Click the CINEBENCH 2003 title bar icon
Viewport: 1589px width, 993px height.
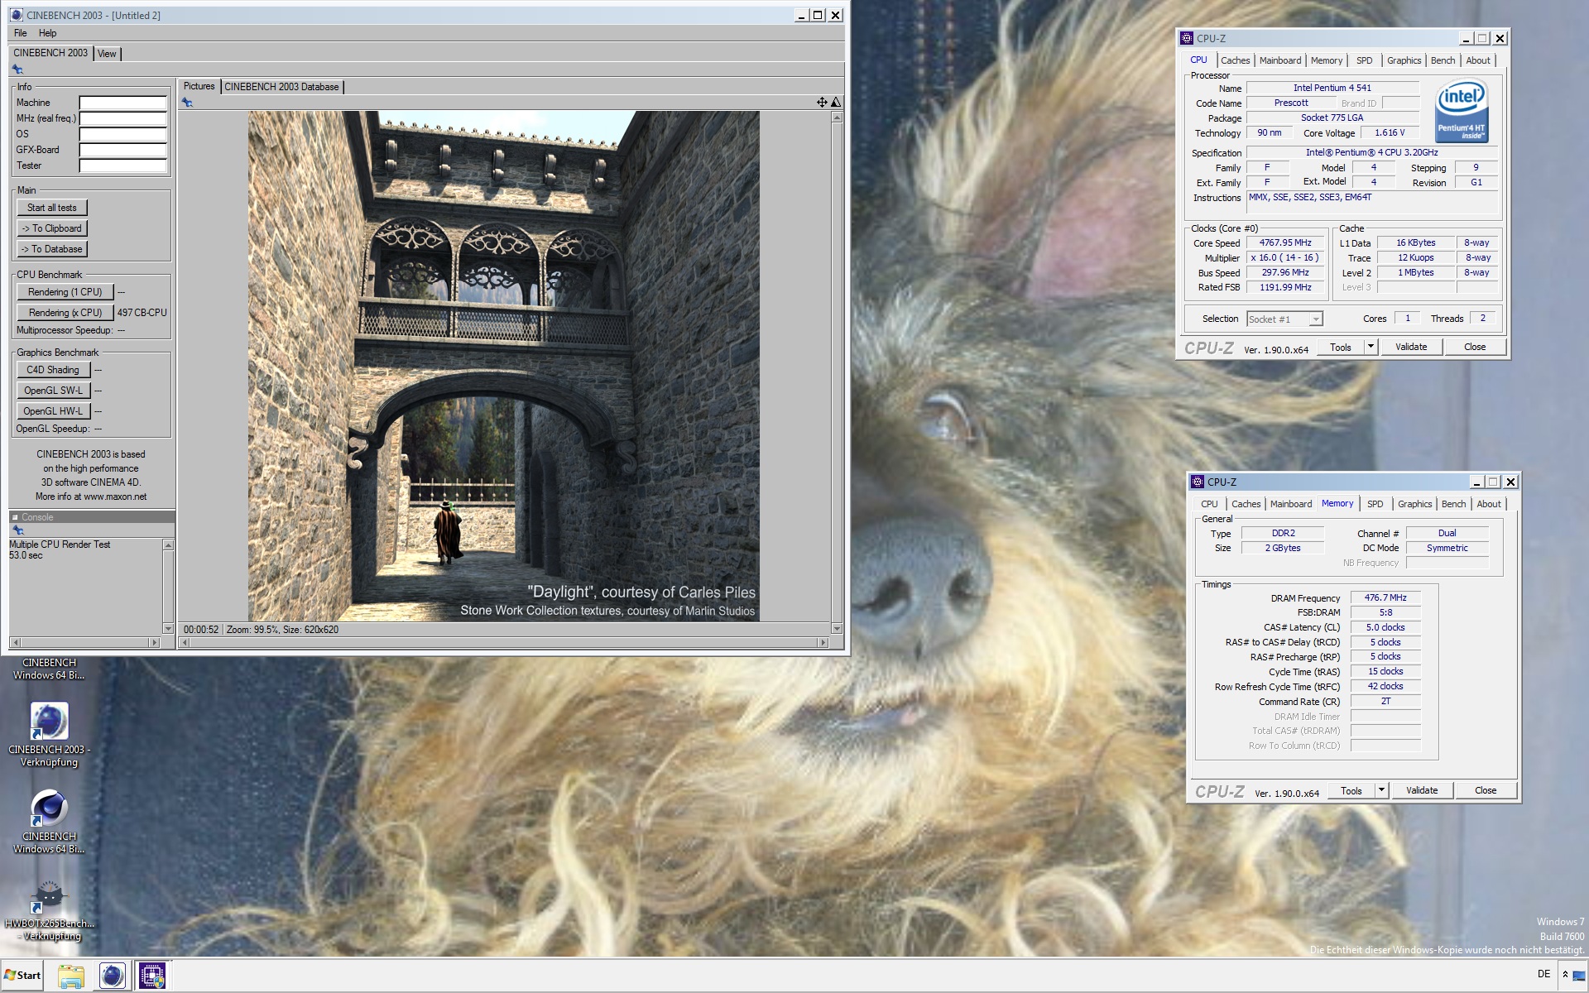click(x=17, y=15)
